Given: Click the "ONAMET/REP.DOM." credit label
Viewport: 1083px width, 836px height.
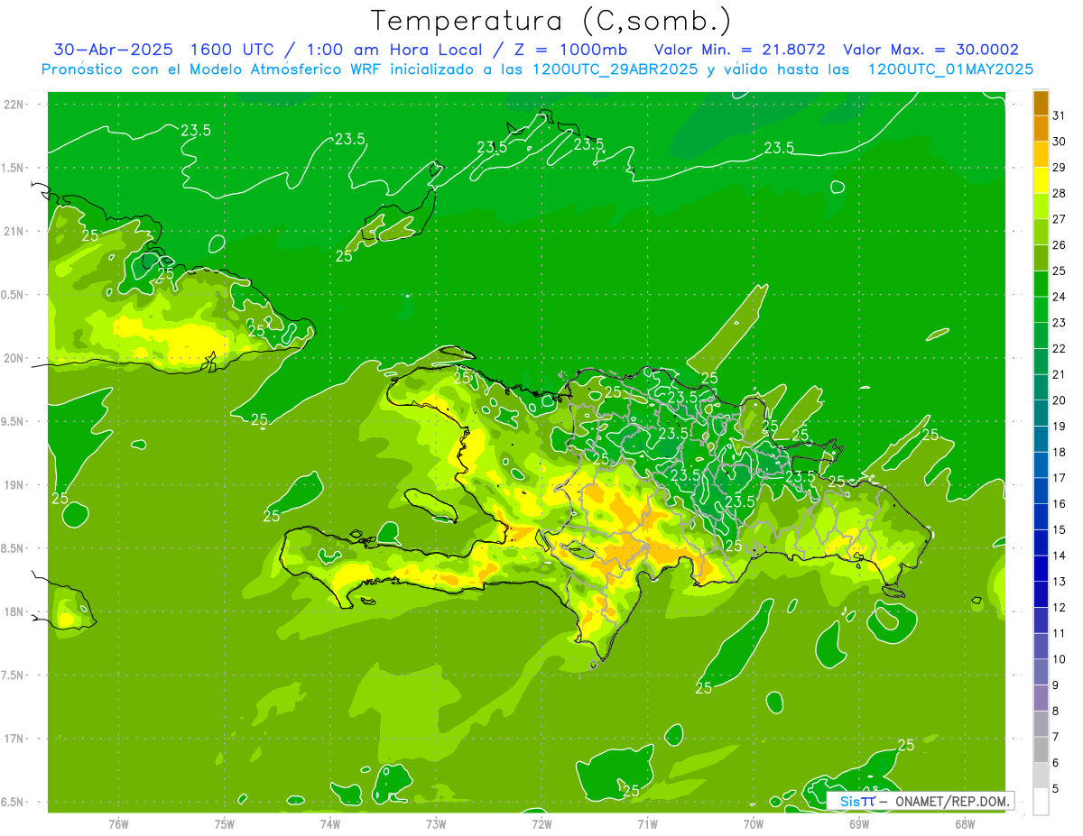Looking at the screenshot, I should coord(951,801).
